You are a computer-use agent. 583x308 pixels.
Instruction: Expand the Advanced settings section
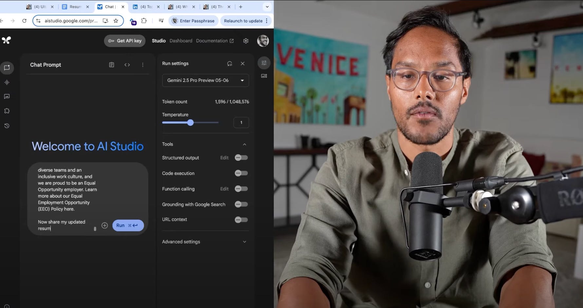pos(205,242)
